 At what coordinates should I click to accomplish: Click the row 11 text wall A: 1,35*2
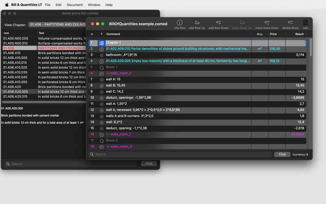(116, 104)
